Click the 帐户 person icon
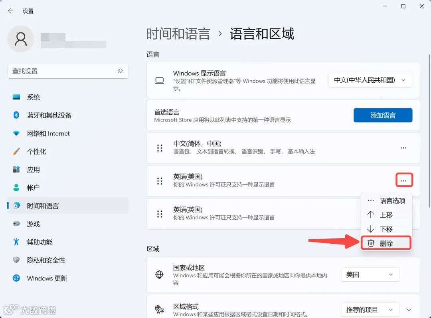This screenshot has width=431, height=318. coord(16,188)
